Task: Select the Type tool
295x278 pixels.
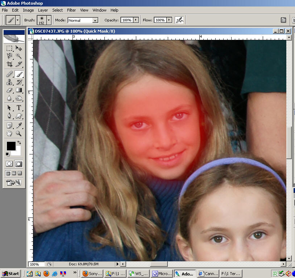Action: point(19,108)
